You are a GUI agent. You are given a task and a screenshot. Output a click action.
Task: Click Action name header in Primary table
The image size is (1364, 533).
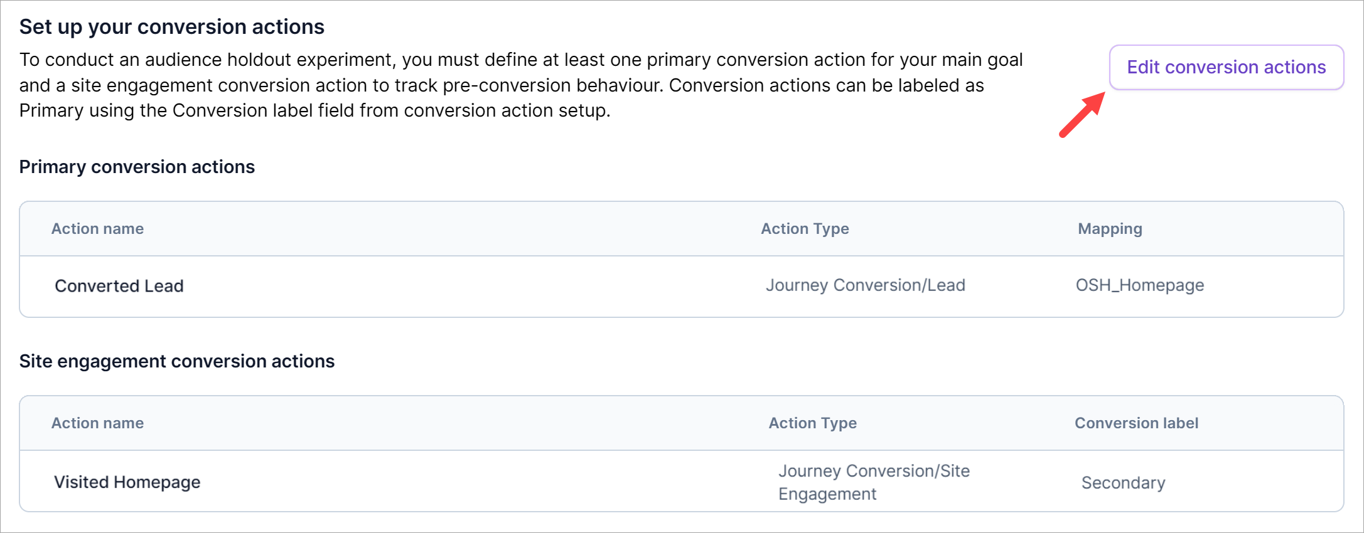[97, 229]
